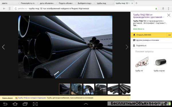Show previous image with left arrow
This screenshot has width=172, height=107.
tap(3, 47)
